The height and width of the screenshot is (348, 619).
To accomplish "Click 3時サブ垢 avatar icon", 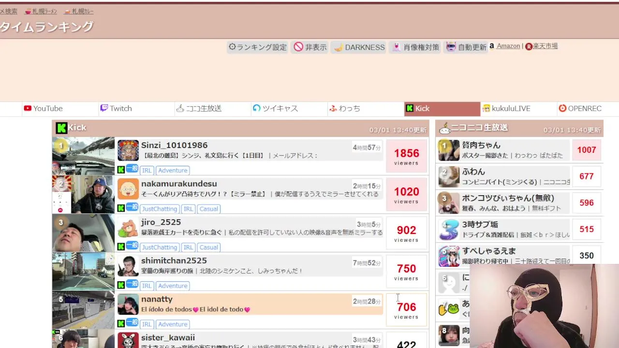I will (x=449, y=230).
